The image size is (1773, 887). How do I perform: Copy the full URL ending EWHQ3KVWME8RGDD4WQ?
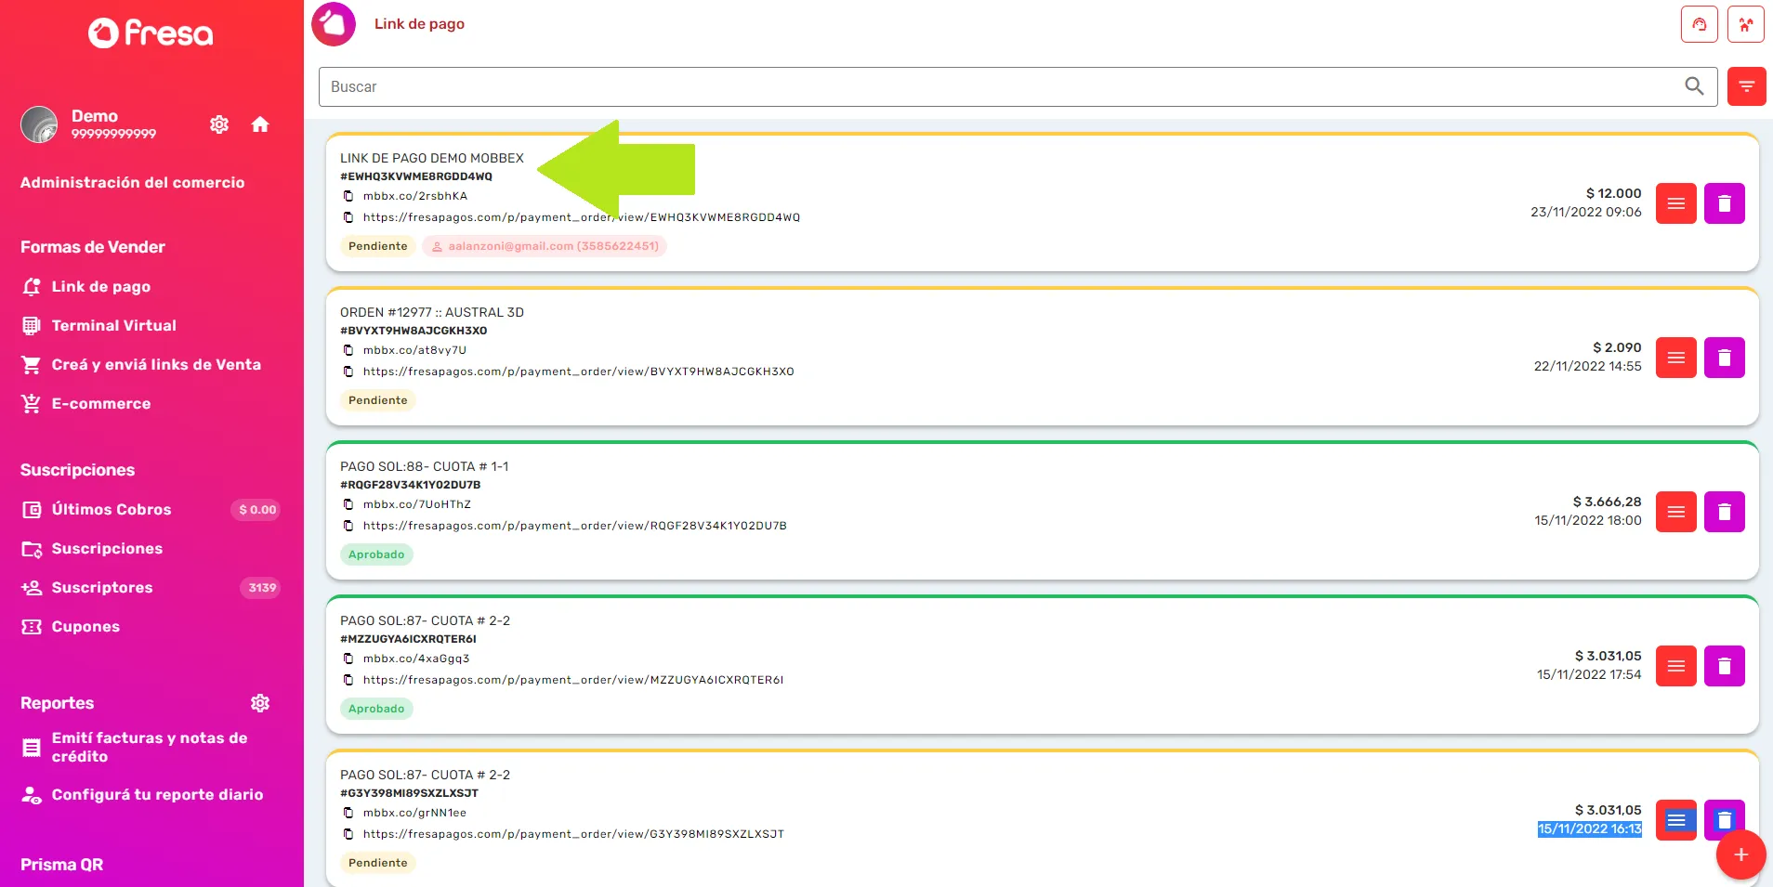(x=348, y=217)
